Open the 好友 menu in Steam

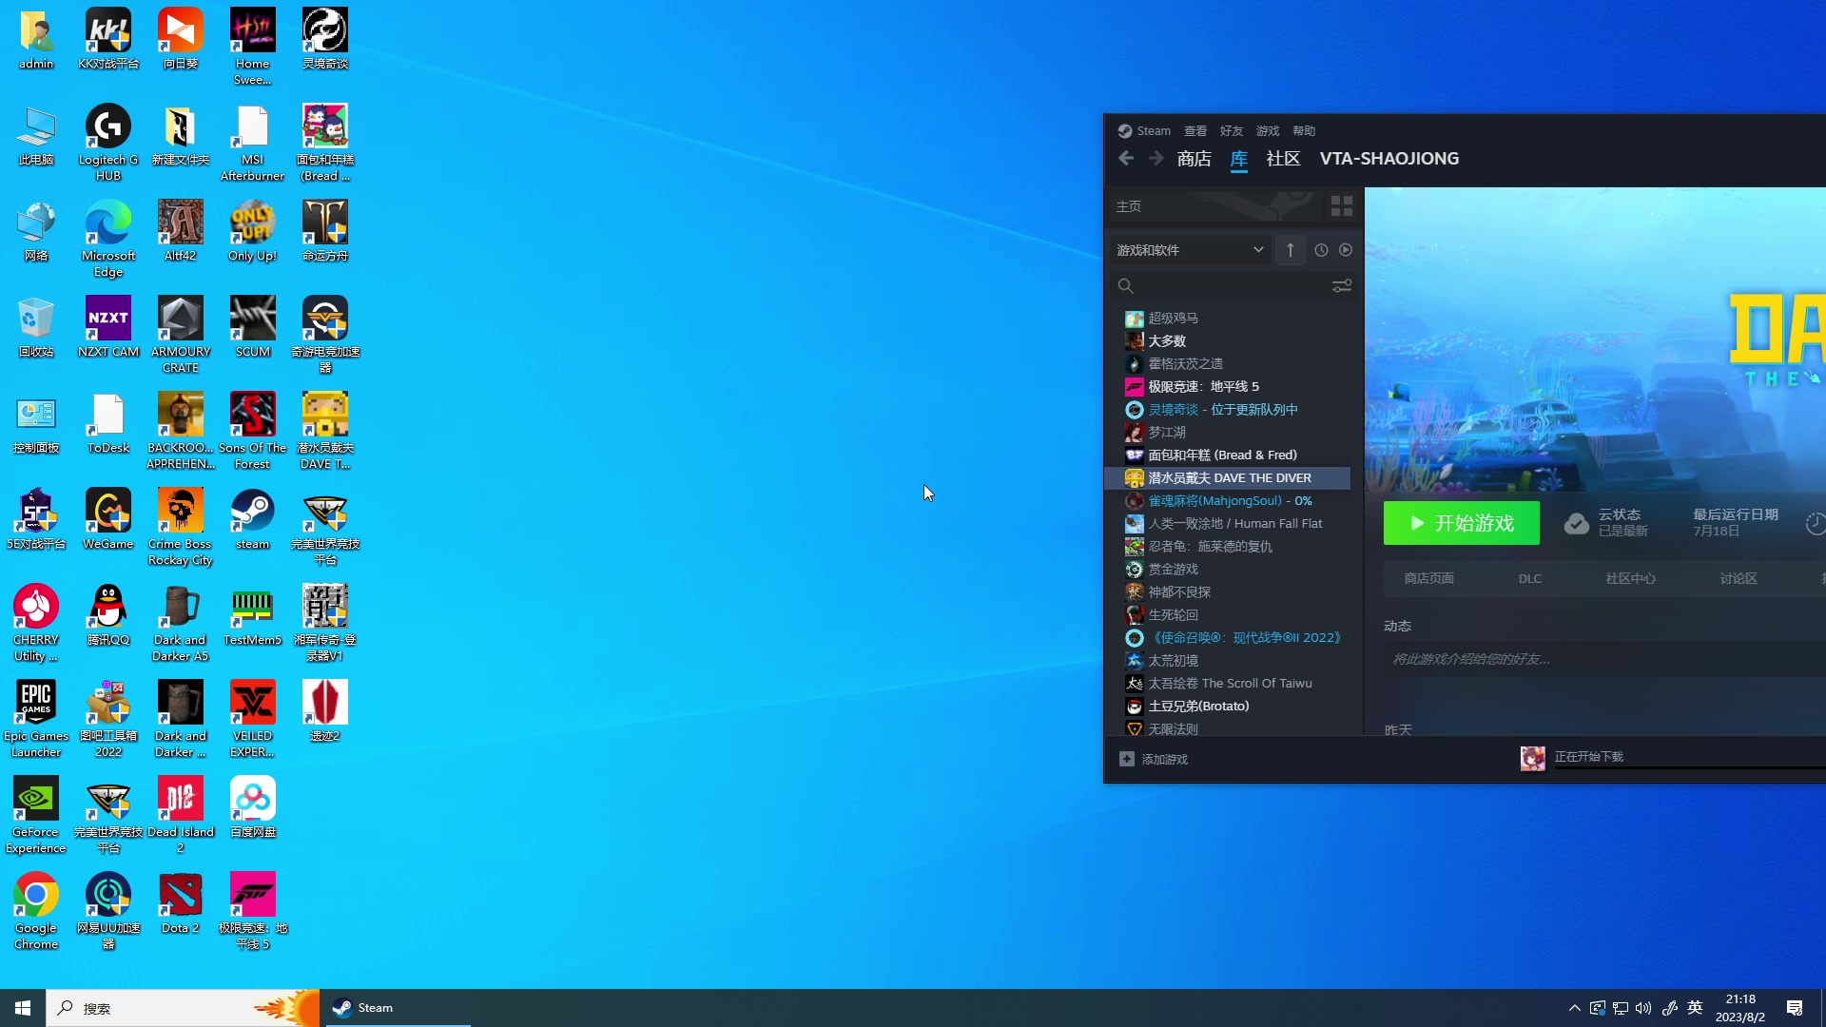pyautogui.click(x=1232, y=131)
